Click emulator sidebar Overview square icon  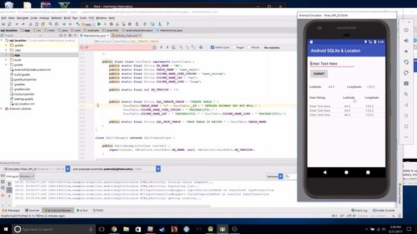406,126
